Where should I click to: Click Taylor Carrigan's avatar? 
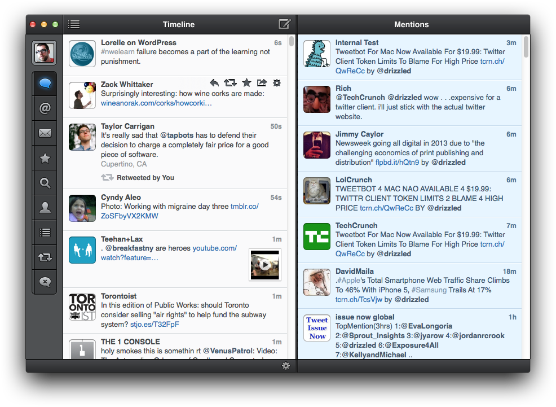82,137
